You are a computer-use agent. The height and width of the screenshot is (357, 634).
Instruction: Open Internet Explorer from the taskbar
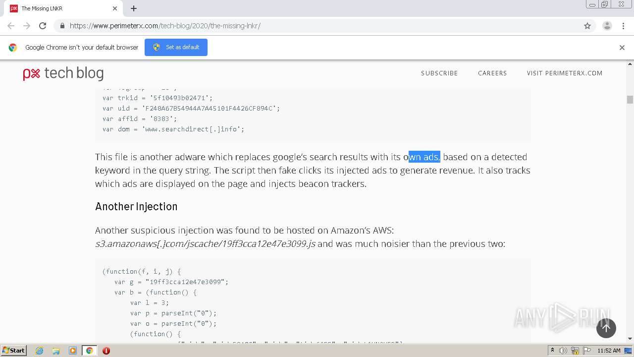click(x=39, y=351)
